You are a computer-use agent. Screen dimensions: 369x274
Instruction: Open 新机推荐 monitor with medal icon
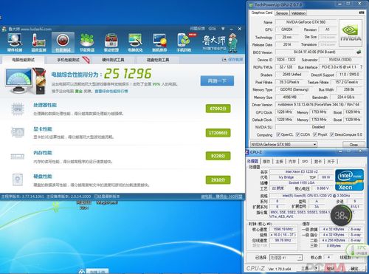[159, 42]
